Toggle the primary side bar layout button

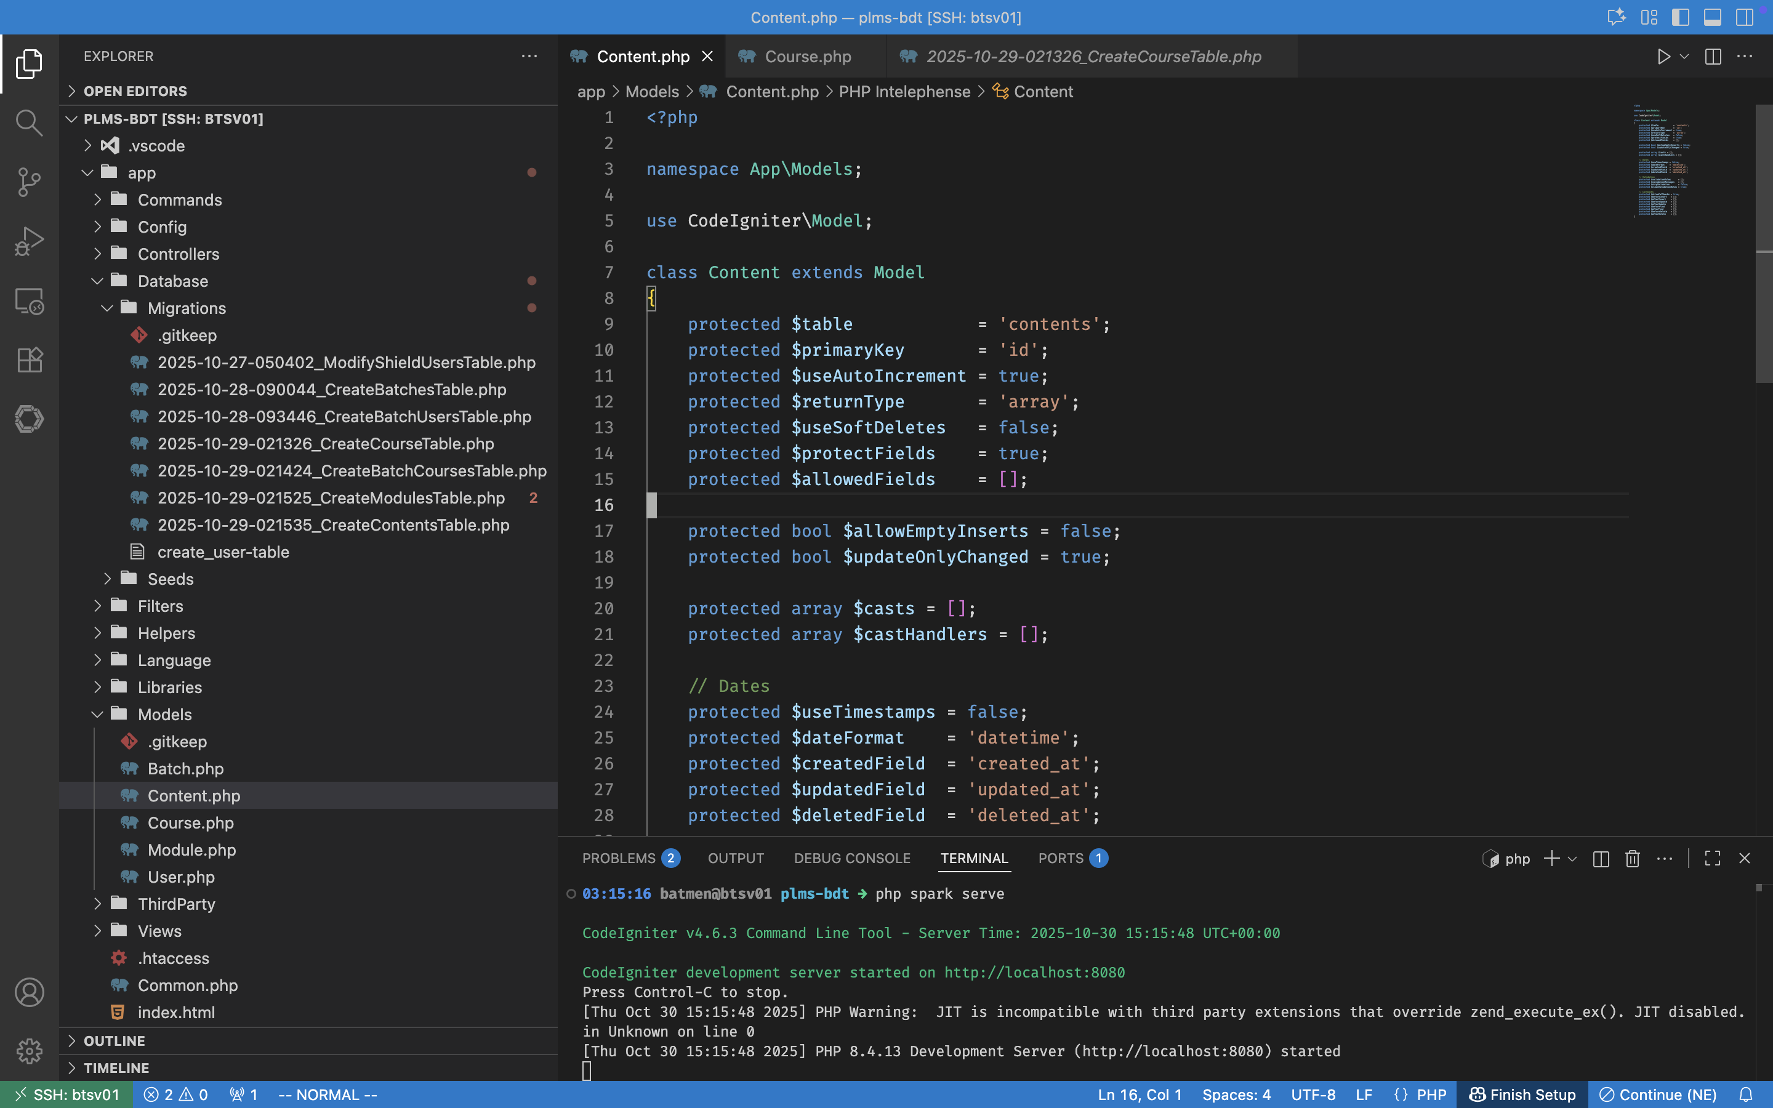tap(1681, 17)
